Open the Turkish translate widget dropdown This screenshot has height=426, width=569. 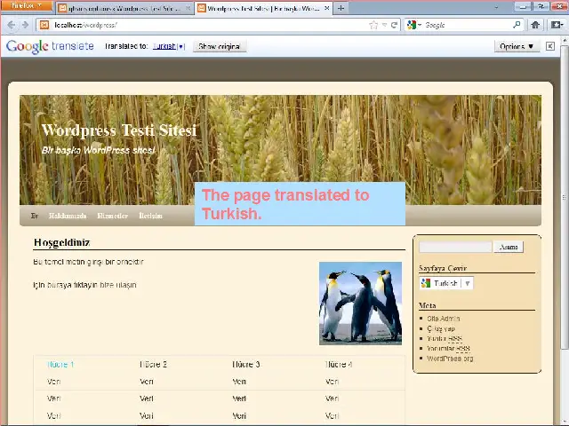click(446, 283)
